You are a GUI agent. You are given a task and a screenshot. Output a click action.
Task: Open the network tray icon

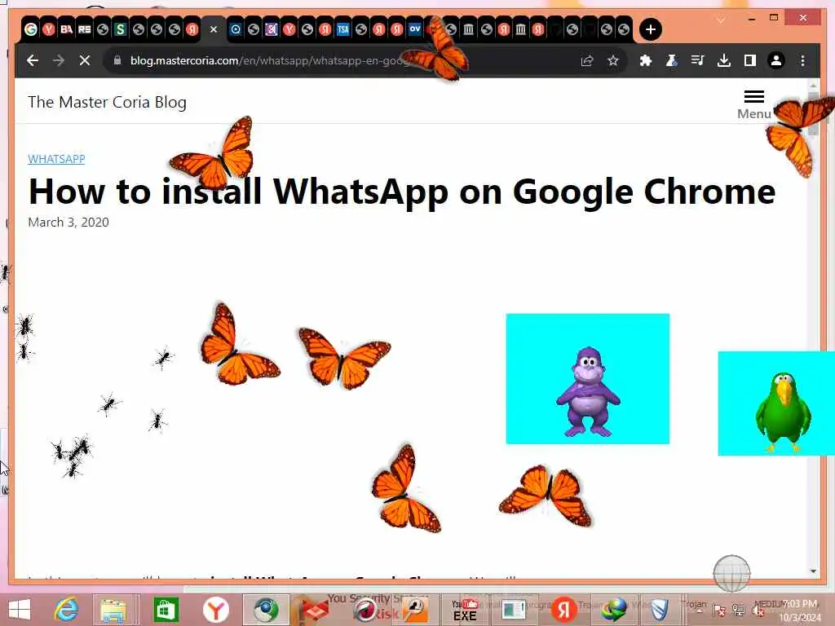(738, 610)
